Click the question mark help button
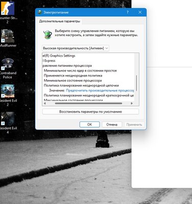192x204 pixels. (x=128, y=12)
